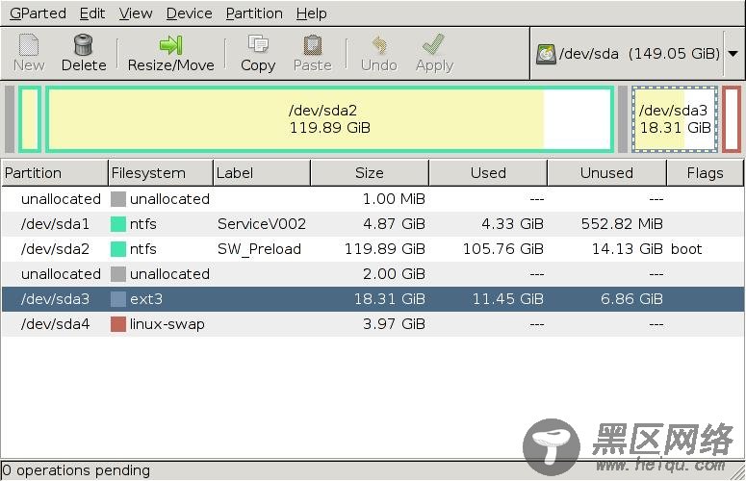The width and height of the screenshot is (746, 481).
Task: Click the Delete trash can icon
Action: (x=83, y=45)
